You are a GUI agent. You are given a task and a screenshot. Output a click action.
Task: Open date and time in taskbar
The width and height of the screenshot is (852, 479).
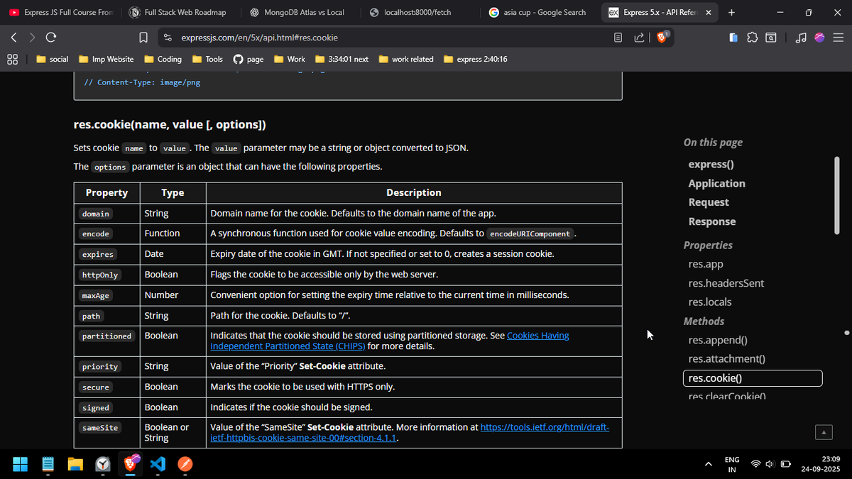[x=821, y=464]
